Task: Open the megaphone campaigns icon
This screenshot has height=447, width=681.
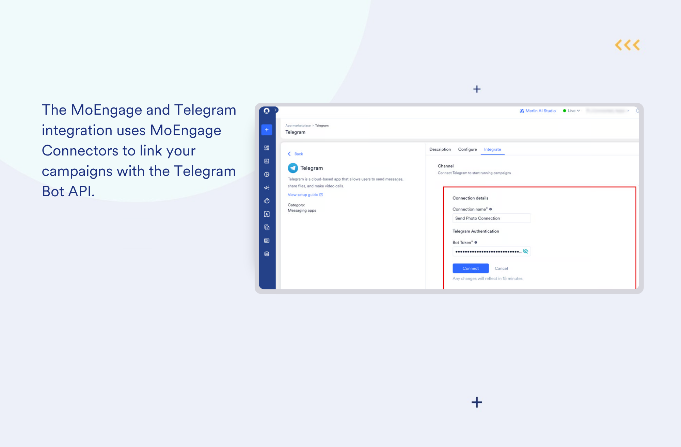Action: coord(267,188)
